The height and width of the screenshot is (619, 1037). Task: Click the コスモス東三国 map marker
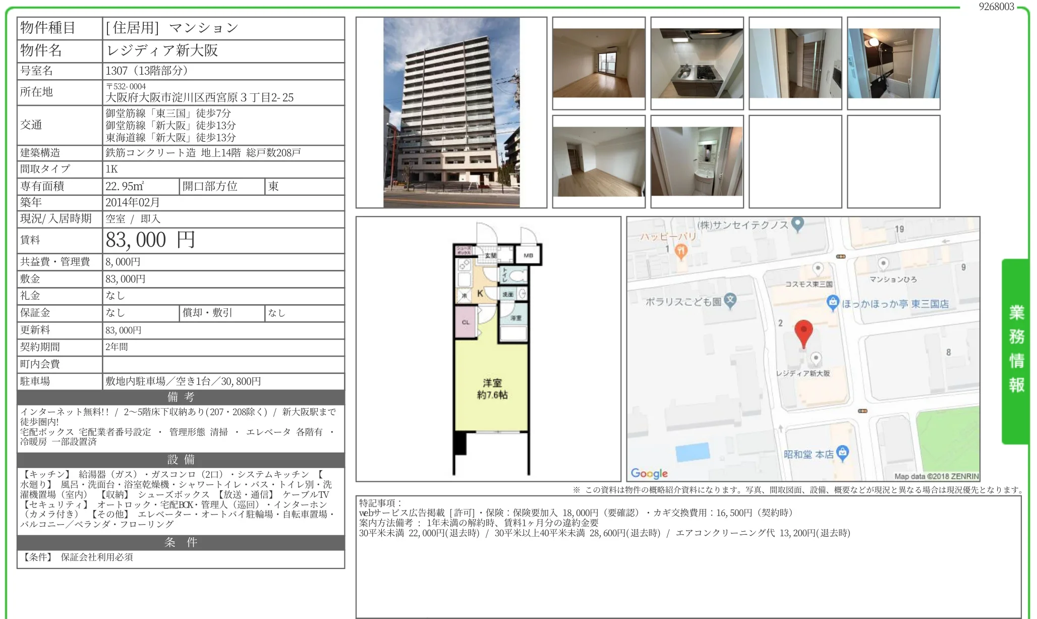(818, 268)
